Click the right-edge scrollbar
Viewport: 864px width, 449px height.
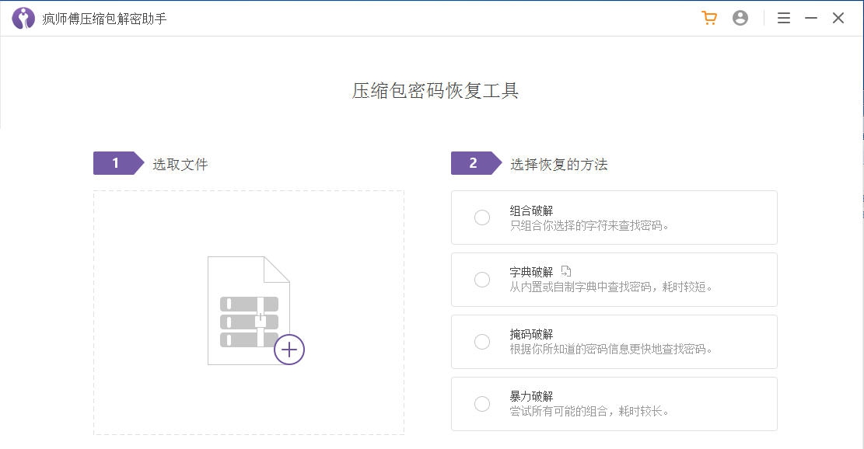[x=860, y=233]
